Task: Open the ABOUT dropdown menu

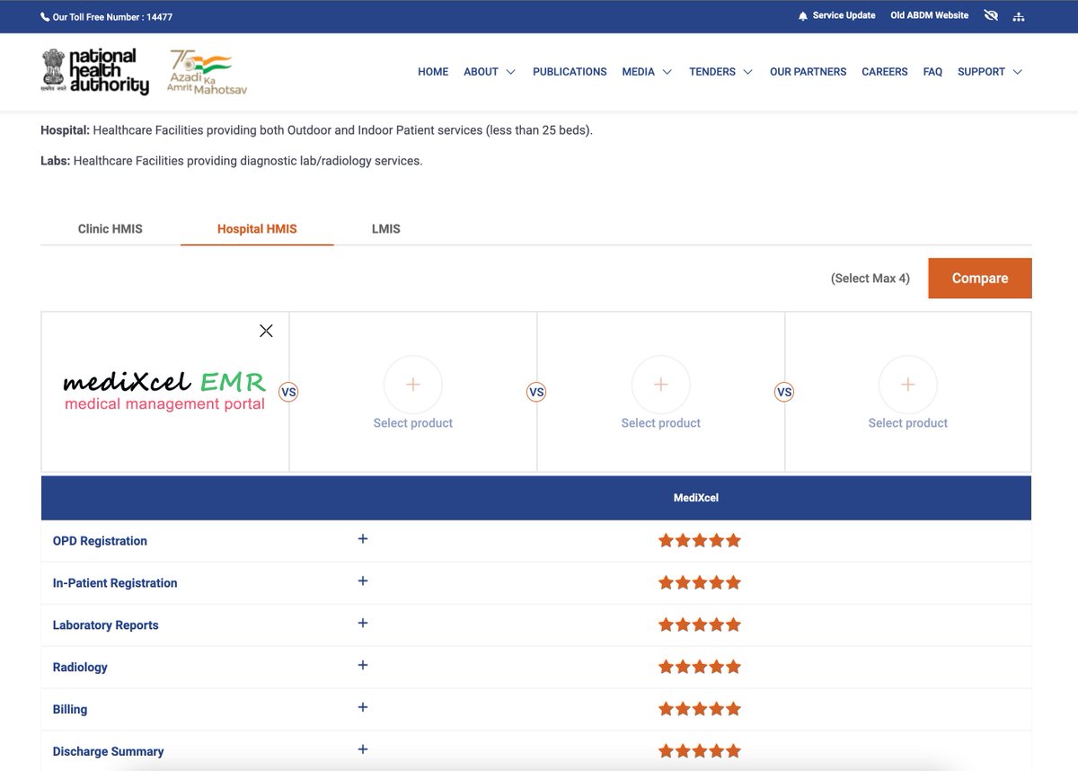Action: [490, 72]
